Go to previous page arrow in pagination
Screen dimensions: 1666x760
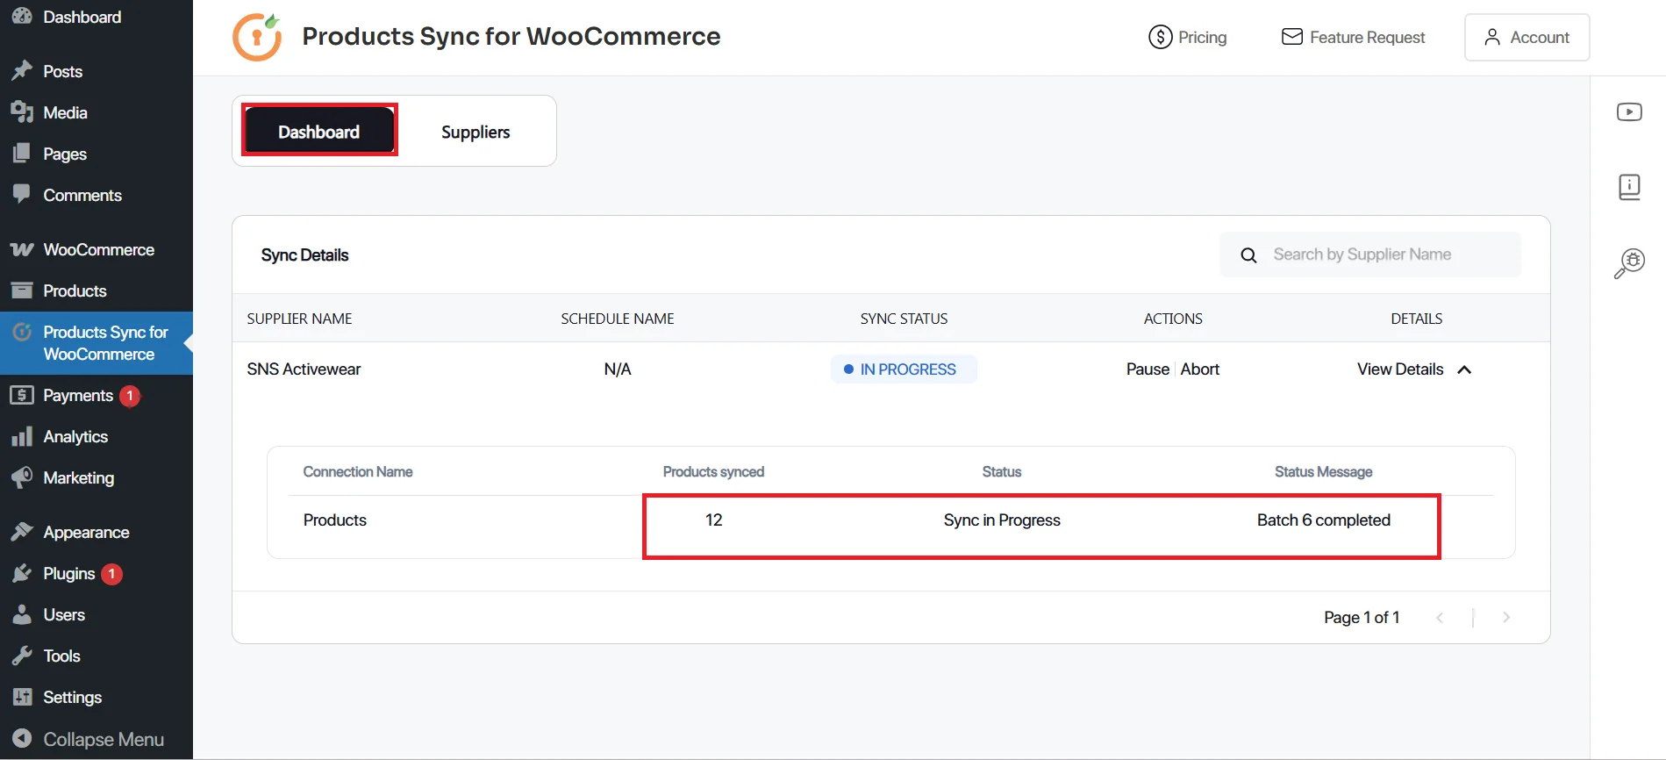pos(1440,618)
